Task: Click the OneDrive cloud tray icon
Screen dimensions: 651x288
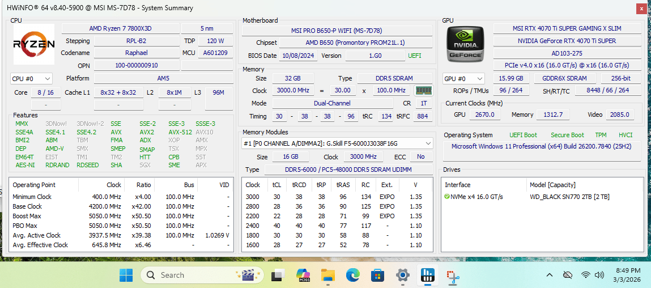Action: coord(567,275)
